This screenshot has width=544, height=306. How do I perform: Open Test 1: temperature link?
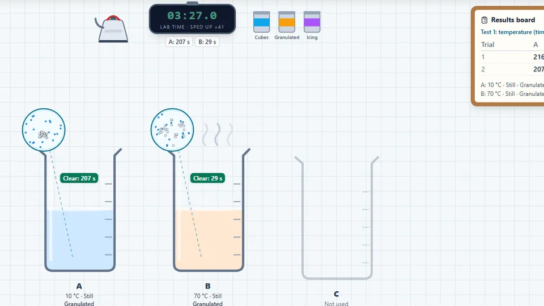click(x=512, y=32)
